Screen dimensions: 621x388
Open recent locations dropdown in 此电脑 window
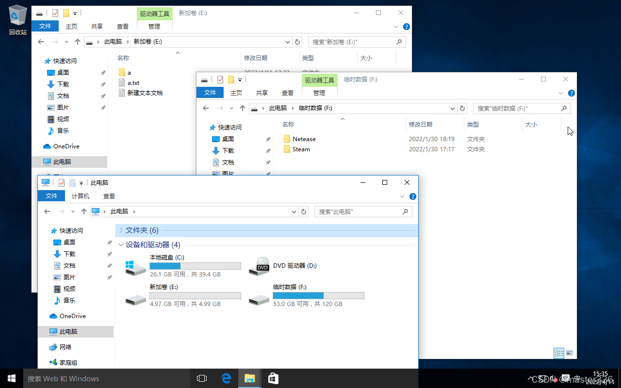[x=73, y=211]
